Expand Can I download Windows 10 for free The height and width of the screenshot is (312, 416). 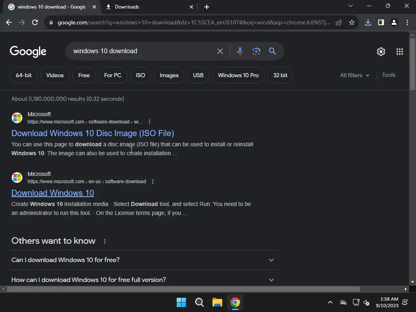pos(144,260)
